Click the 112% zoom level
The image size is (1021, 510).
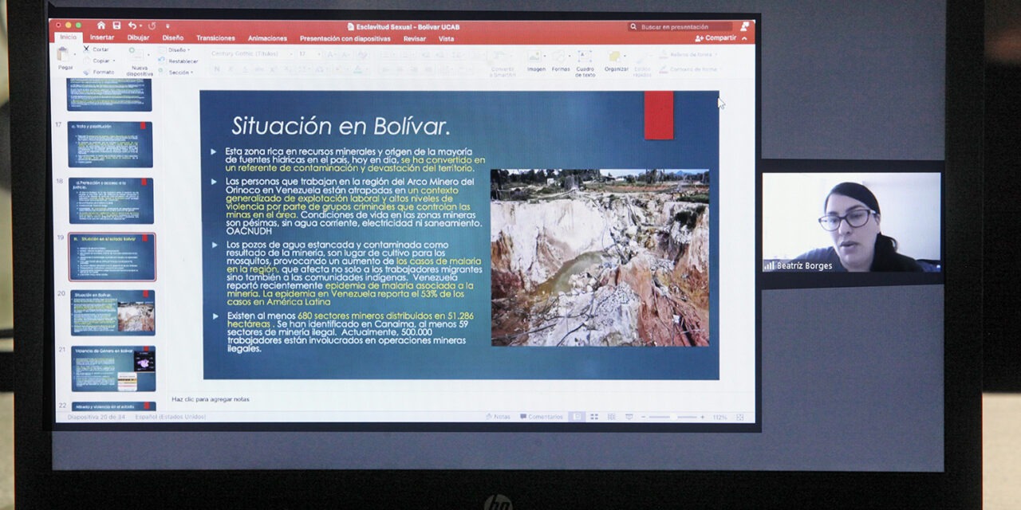[x=719, y=418]
